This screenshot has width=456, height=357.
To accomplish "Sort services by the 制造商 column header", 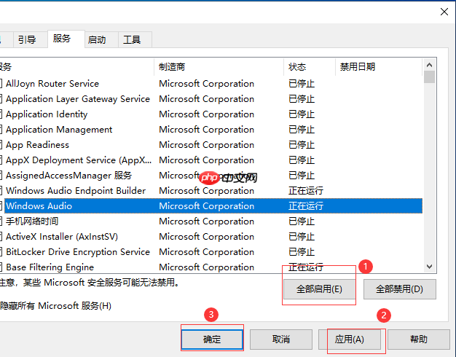I will pos(219,67).
